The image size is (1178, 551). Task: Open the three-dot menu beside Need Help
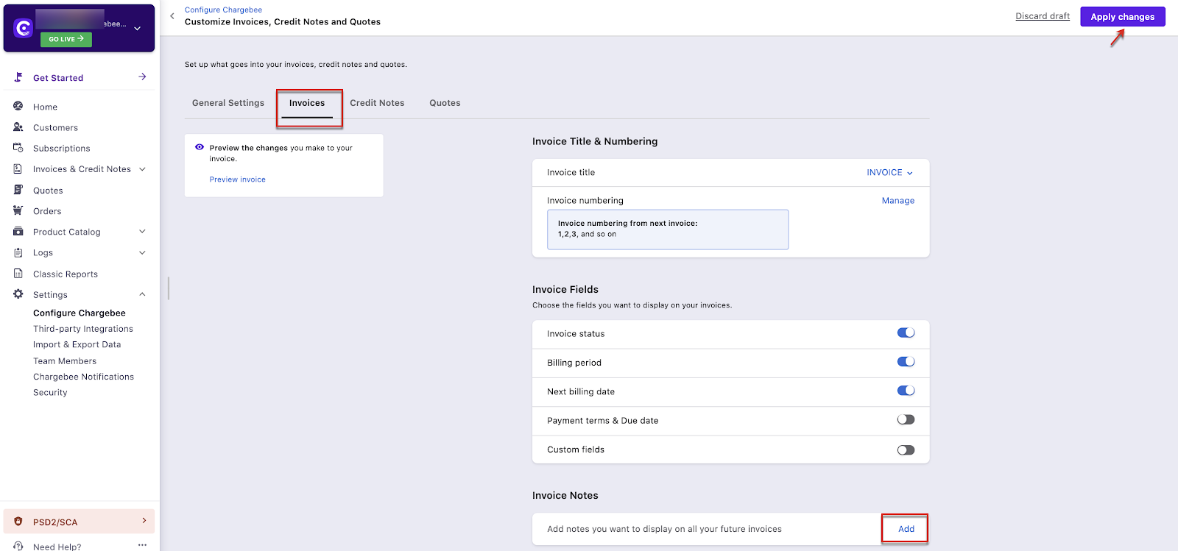pyautogui.click(x=142, y=545)
